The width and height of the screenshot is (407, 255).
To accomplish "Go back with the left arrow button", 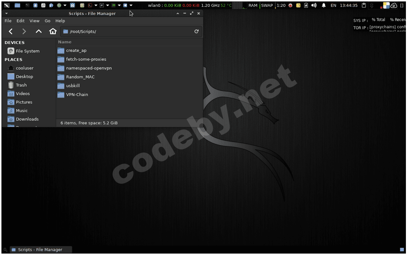I will (x=11, y=32).
